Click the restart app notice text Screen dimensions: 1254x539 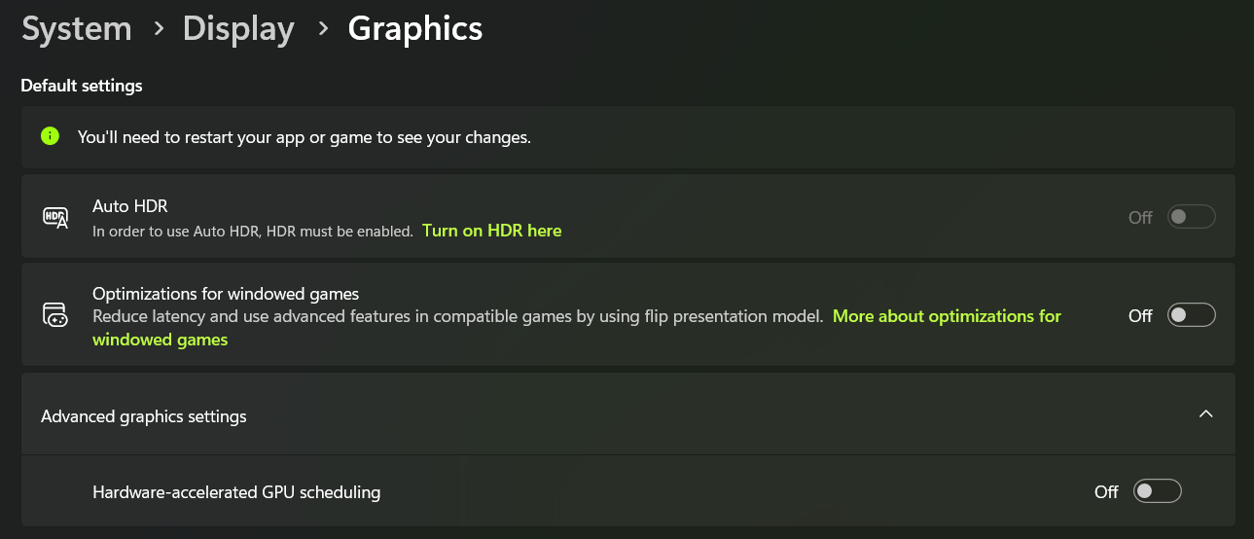[305, 137]
